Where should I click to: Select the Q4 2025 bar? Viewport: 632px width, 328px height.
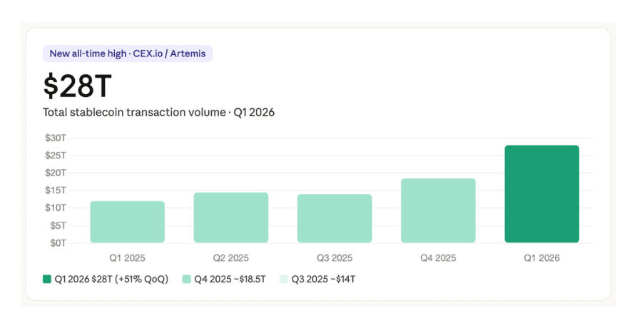point(438,210)
